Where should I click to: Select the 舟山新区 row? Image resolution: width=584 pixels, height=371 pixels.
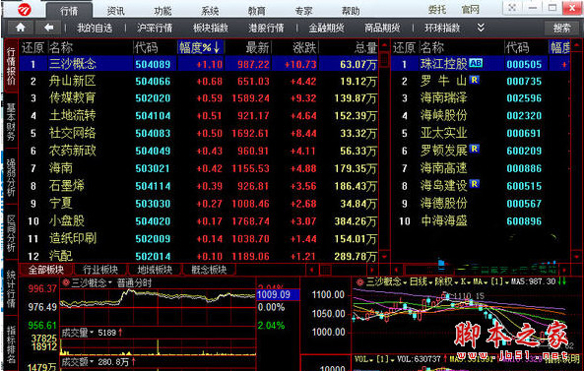pos(199,81)
